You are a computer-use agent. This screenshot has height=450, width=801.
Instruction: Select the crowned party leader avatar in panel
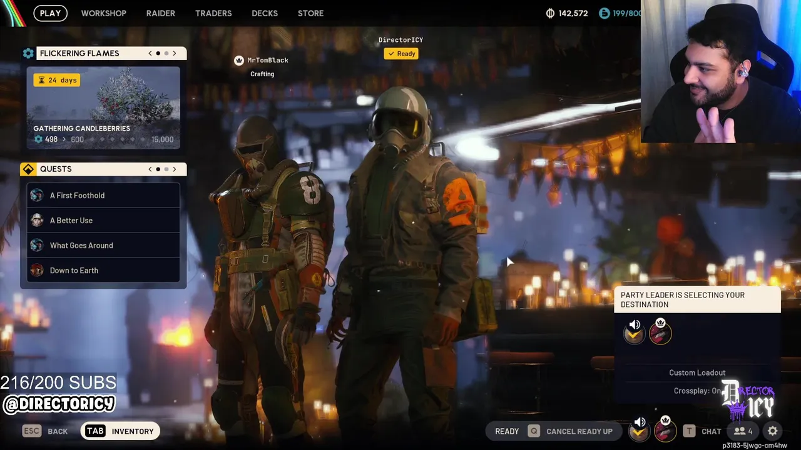[x=660, y=332]
